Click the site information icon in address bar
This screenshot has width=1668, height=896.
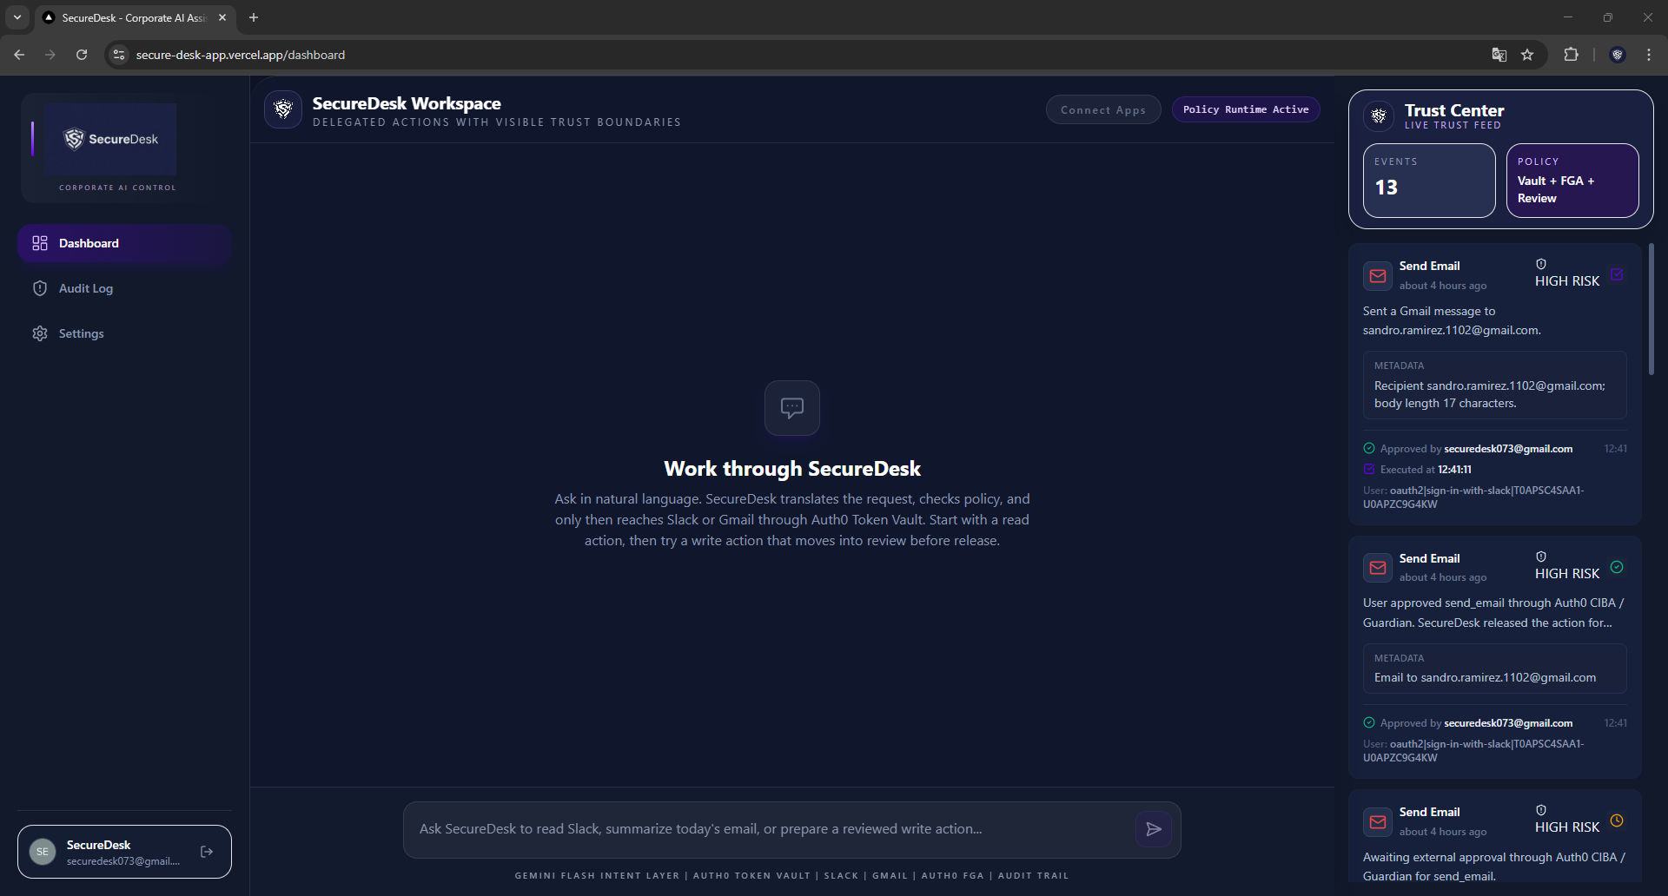(119, 55)
